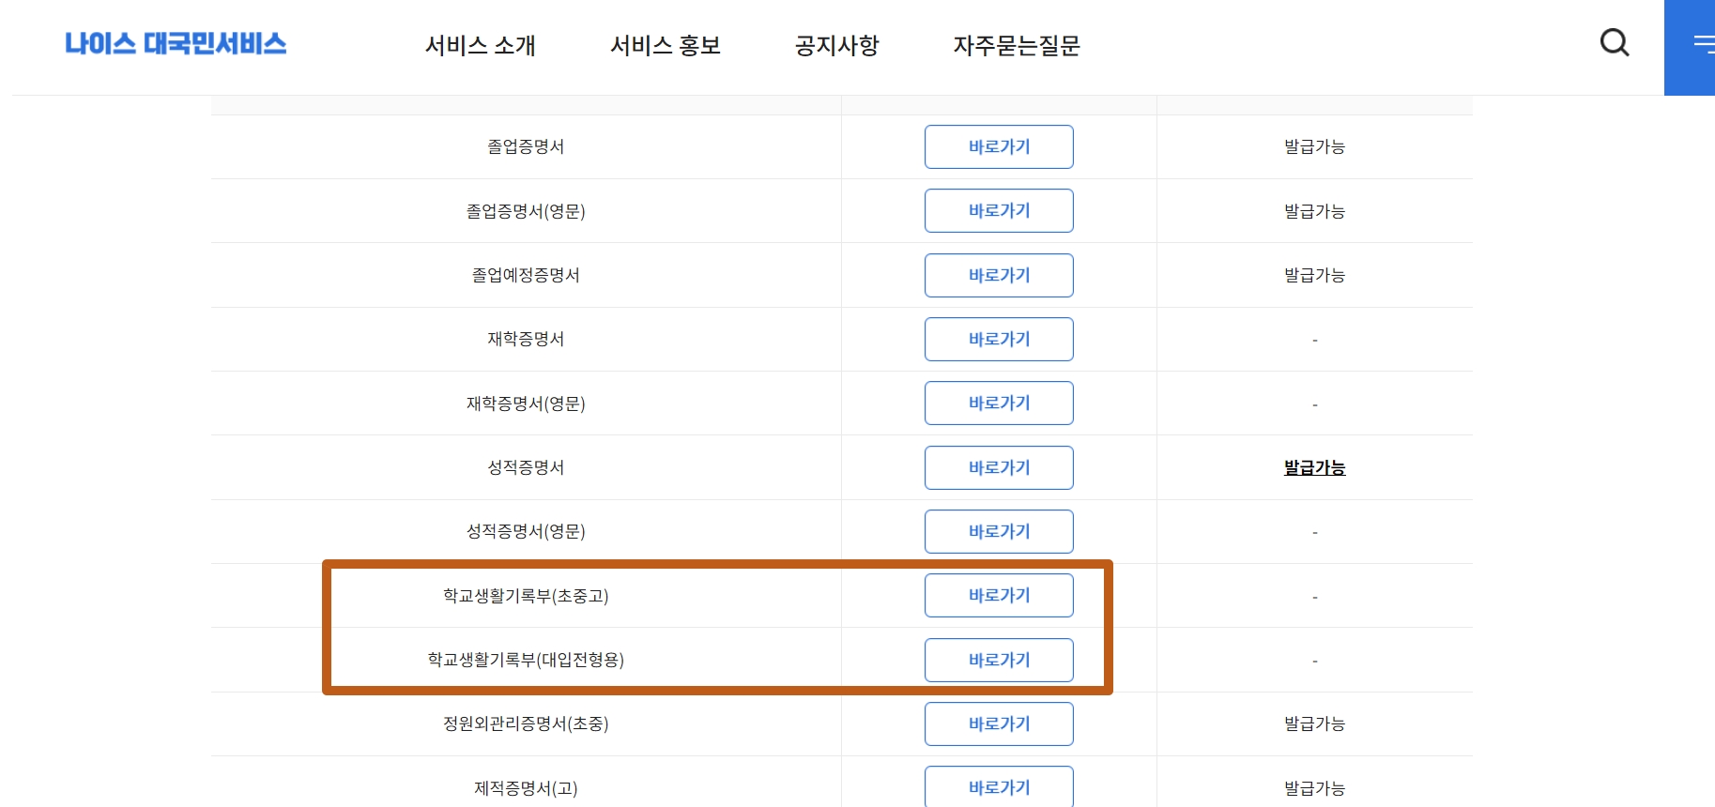Image resolution: width=1715 pixels, height=807 pixels.
Task: Open the underlined 발급가능 link for 성적증명서
Action: (1314, 467)
